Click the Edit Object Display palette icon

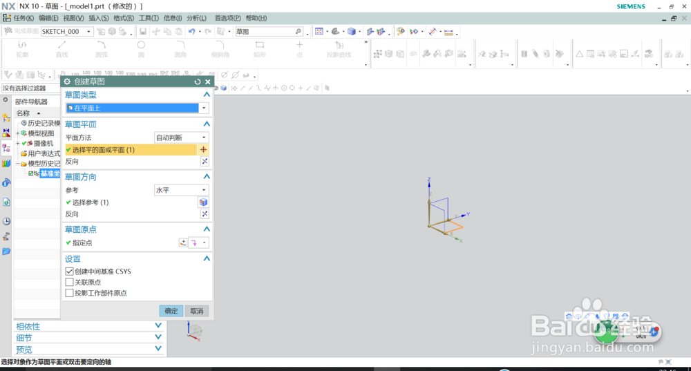coord(400,31)
